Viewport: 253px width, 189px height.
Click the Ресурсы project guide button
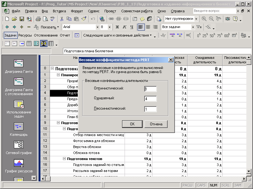point(25,35)
